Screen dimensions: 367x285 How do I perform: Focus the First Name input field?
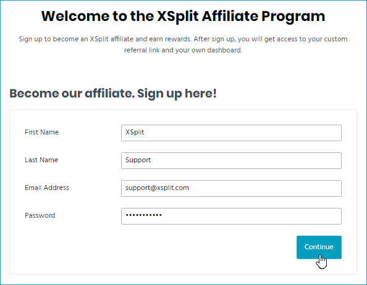(x=231, y=133)
